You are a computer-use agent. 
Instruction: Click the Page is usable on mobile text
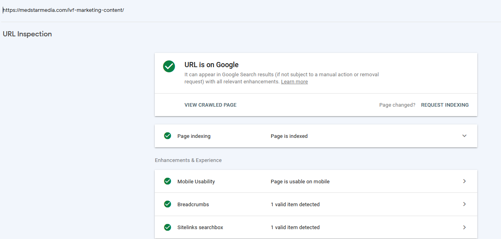[300, 182]
